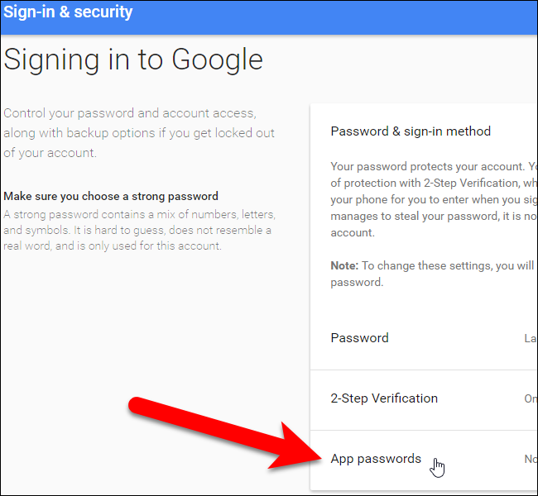The height and width of the screenshot is (496, 538).
Task: Click the Sign-in & security header title
Action: click(68, 12)
